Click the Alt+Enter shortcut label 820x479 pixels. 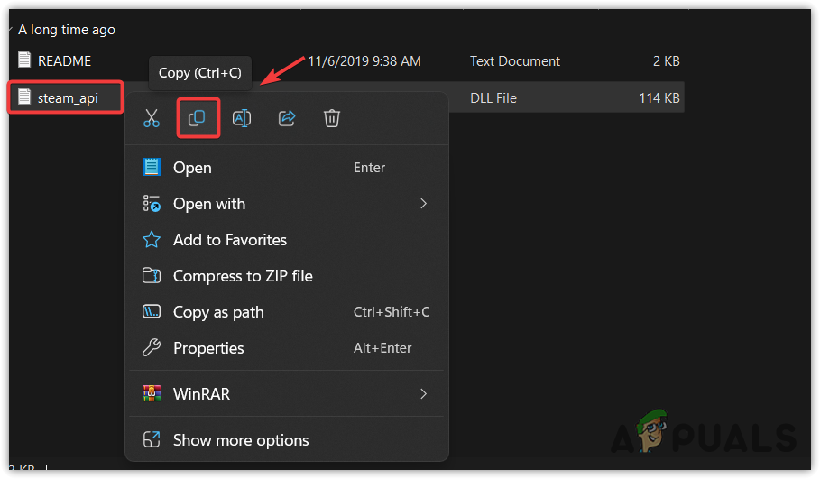[382, 347]
